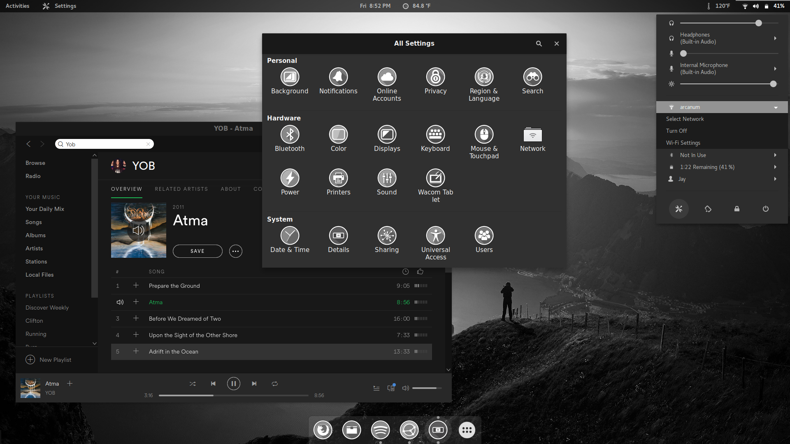790x444 pixels.
Task: Show applications grid from the dock
Action: coord(467,430)
